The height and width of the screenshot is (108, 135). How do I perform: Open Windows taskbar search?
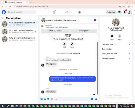tap(8, 106)
